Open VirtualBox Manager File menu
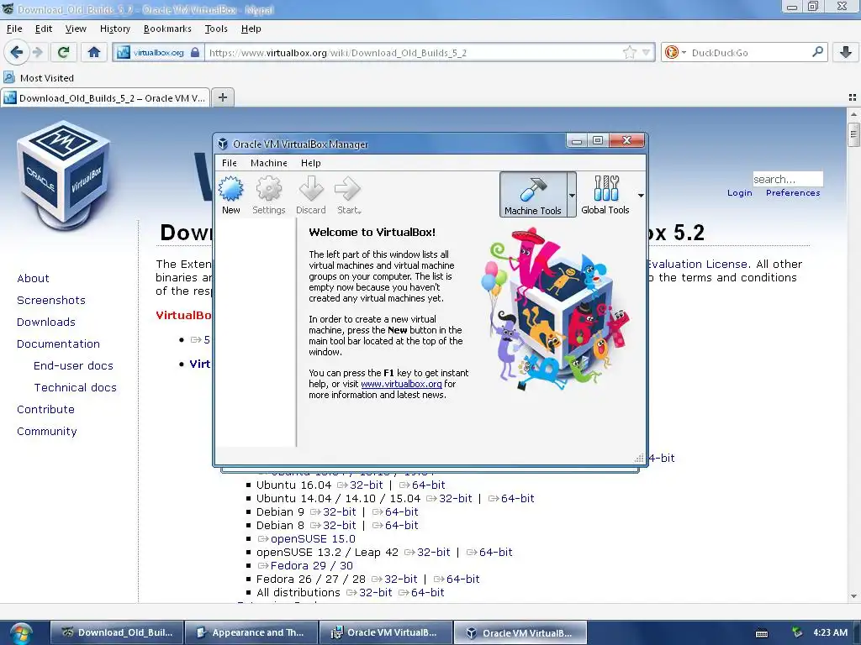 pyautogui.click(x=230, y=163)
